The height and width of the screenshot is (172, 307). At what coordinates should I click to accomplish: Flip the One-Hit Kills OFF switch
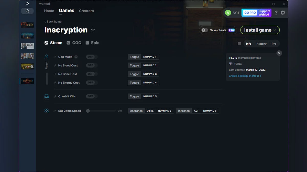(x=91, y=96)
